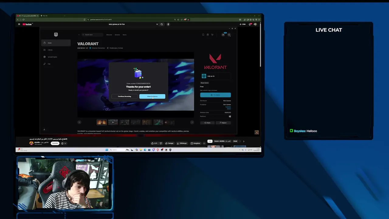Open the Epic downloads icon at sidebar bottom
This screenshot has width=389, height=219.
click(x=44, y=129)
